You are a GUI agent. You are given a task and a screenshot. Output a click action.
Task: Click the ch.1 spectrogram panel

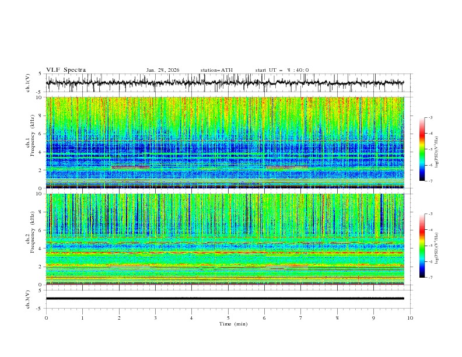225,142
